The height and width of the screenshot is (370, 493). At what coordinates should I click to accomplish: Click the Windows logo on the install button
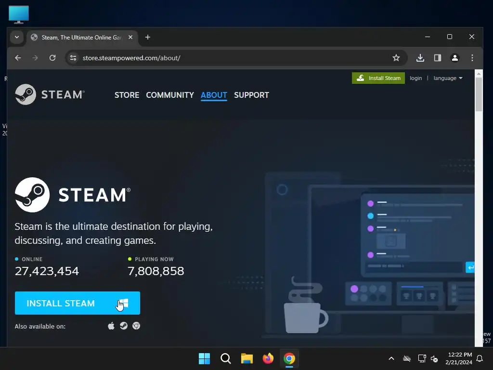point(123,303)
